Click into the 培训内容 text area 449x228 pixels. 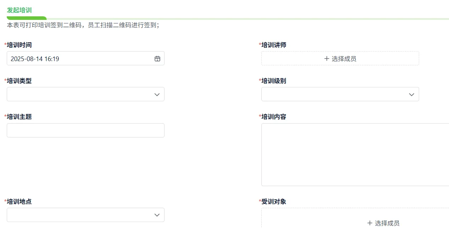point(355,154)
